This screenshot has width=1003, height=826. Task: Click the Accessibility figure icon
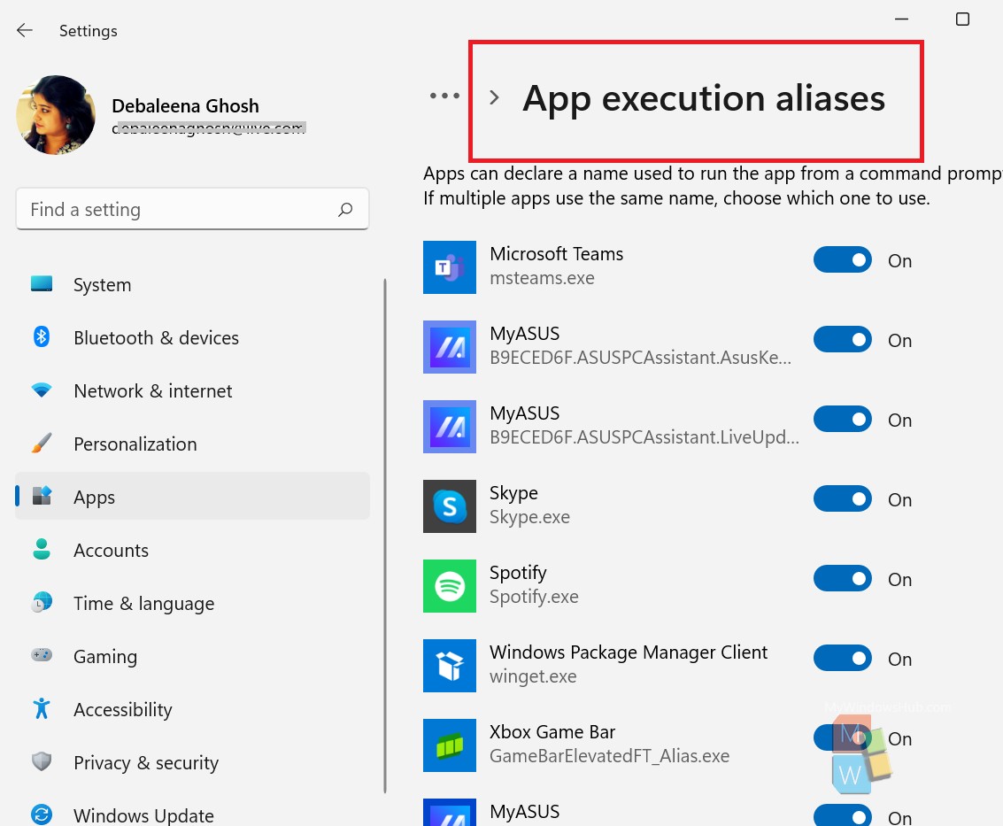click(42, 708)
